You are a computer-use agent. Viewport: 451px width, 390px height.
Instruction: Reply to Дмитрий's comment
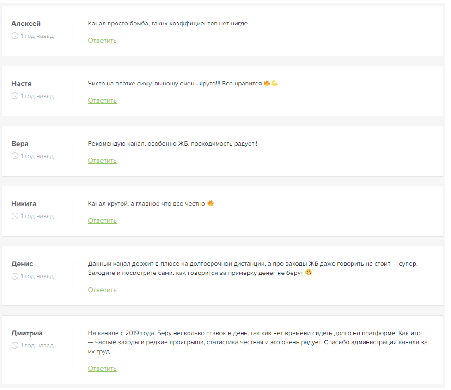pyautogui.click(x=102, y=369)
